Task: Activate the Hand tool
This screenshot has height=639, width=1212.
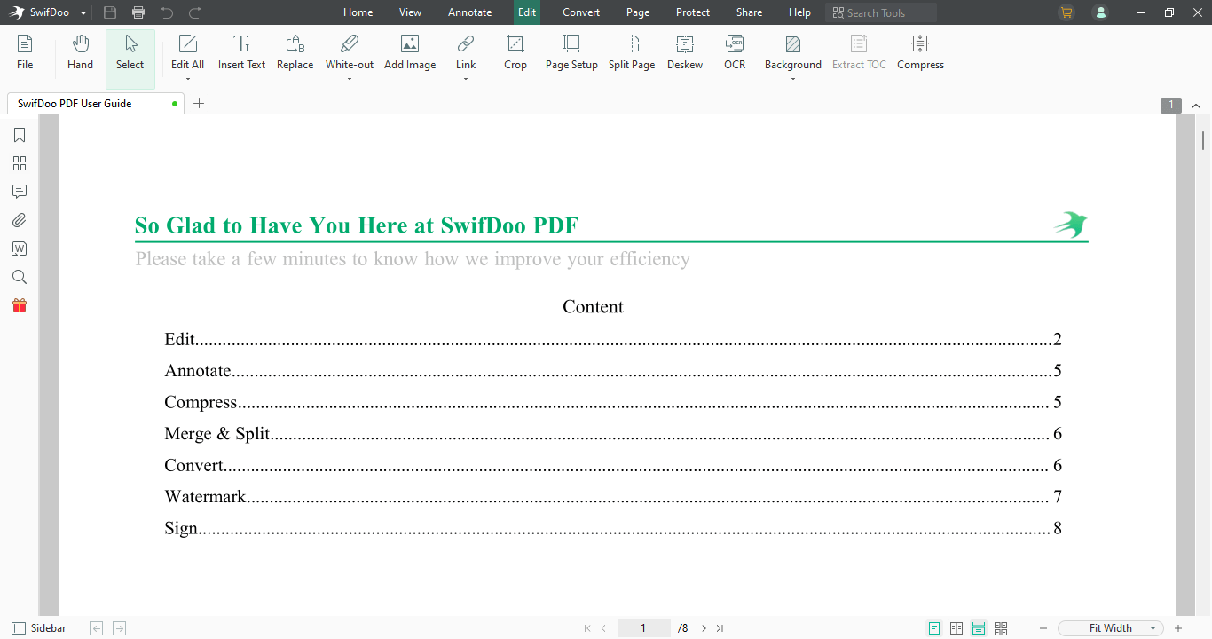Action: coord(80,52)
